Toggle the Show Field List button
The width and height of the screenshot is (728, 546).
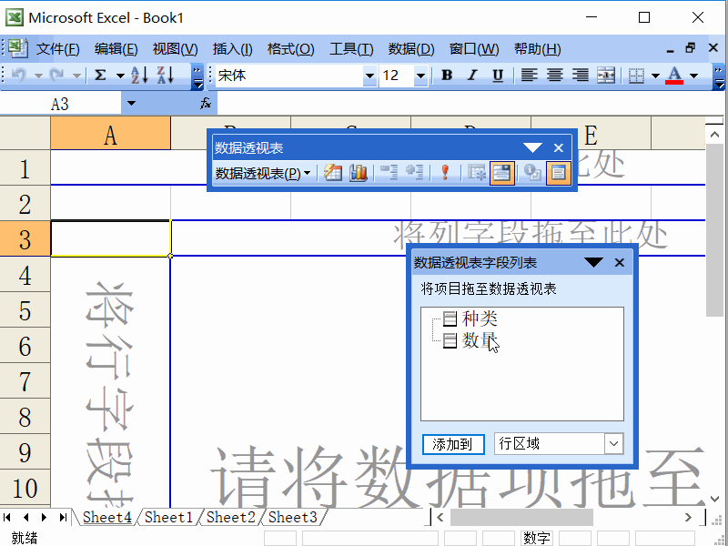(x=558, y=173)
